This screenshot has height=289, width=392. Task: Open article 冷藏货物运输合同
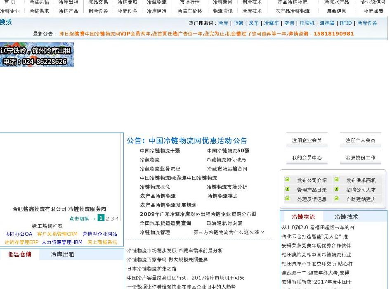coord(227,168)
